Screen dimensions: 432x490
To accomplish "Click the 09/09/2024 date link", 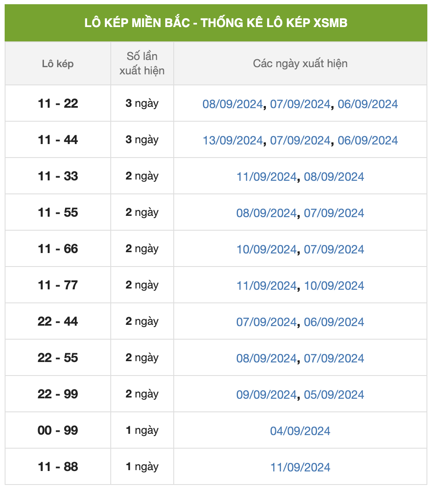I will [x=266, y=395].
